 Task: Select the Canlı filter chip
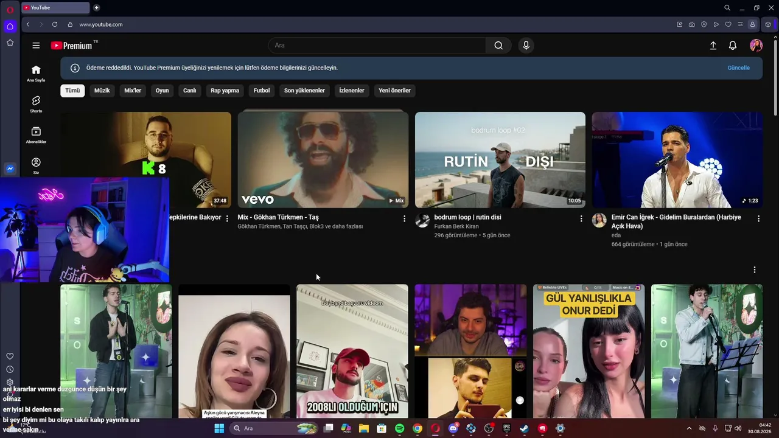[190, 91]
